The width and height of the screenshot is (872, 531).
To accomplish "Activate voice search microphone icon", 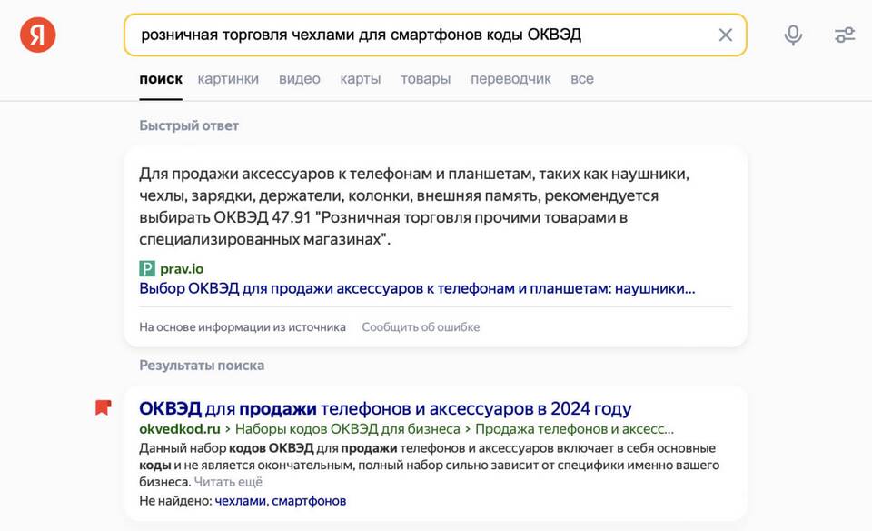I will click(793, 35).
